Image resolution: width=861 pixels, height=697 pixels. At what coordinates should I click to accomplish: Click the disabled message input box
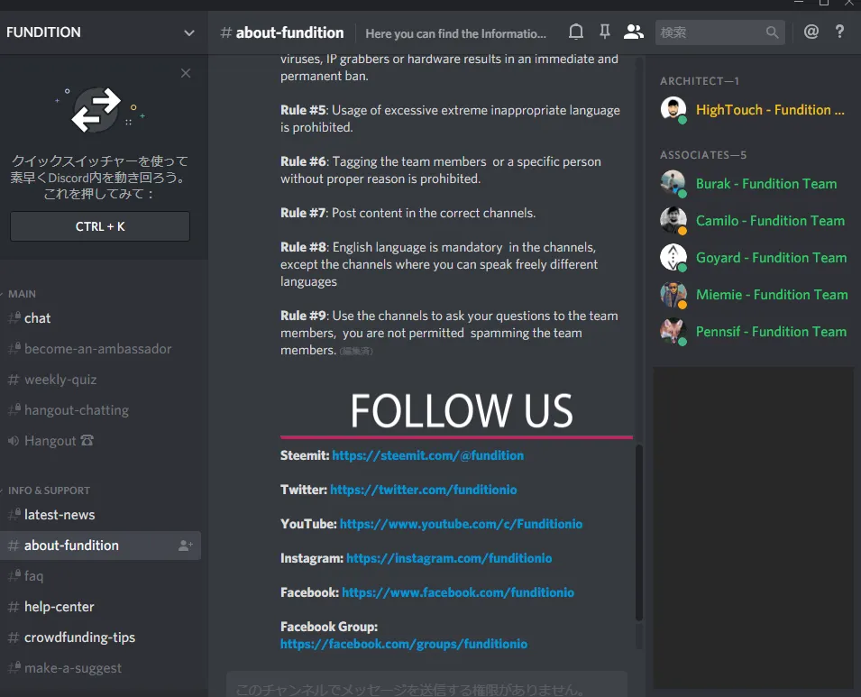point(426,684)
